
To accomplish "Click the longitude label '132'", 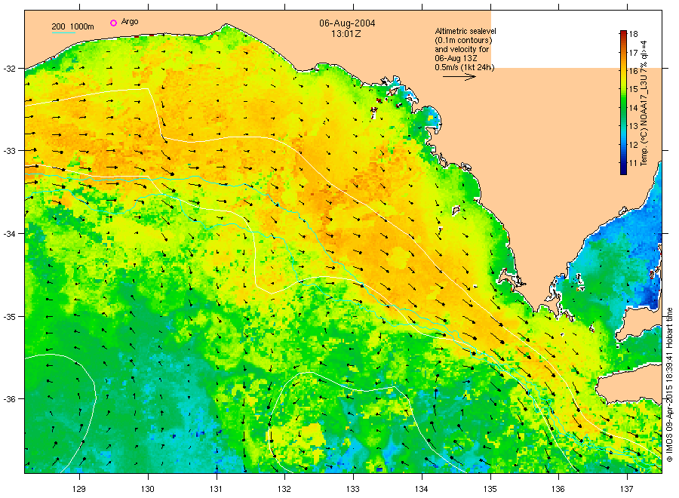I will coord(284,489).
